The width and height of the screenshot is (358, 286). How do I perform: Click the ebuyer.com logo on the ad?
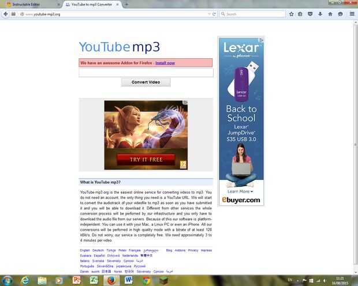coord(241,200)
